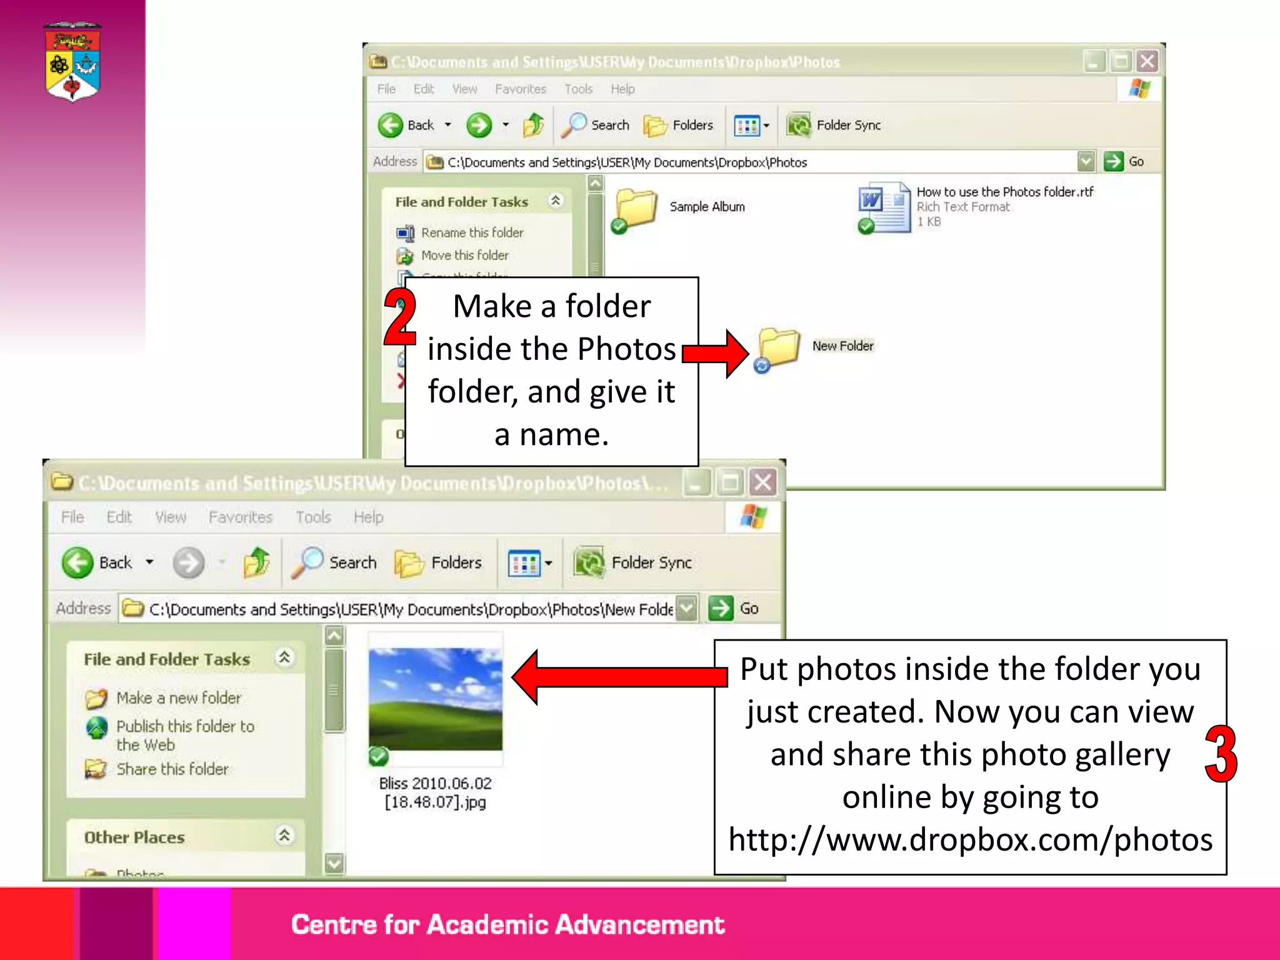Image resolution: width=1280 pixels, height=960 pixels.
Task: Click Bliss 2010.06.02 jpg file name
Action: tap(436, 792)
